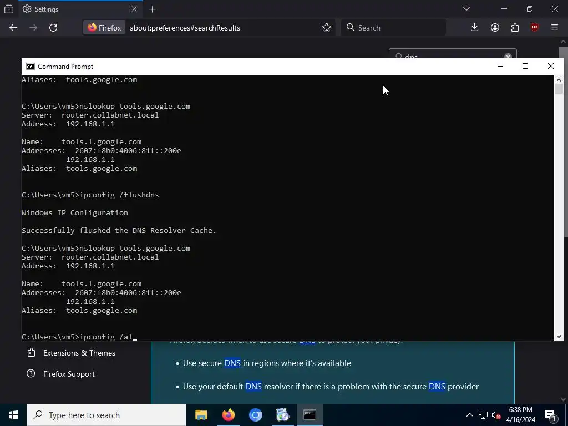Screen dimensions: 568x426
Task: List all Firefox tabs chevron
Action: click(466, 9)
